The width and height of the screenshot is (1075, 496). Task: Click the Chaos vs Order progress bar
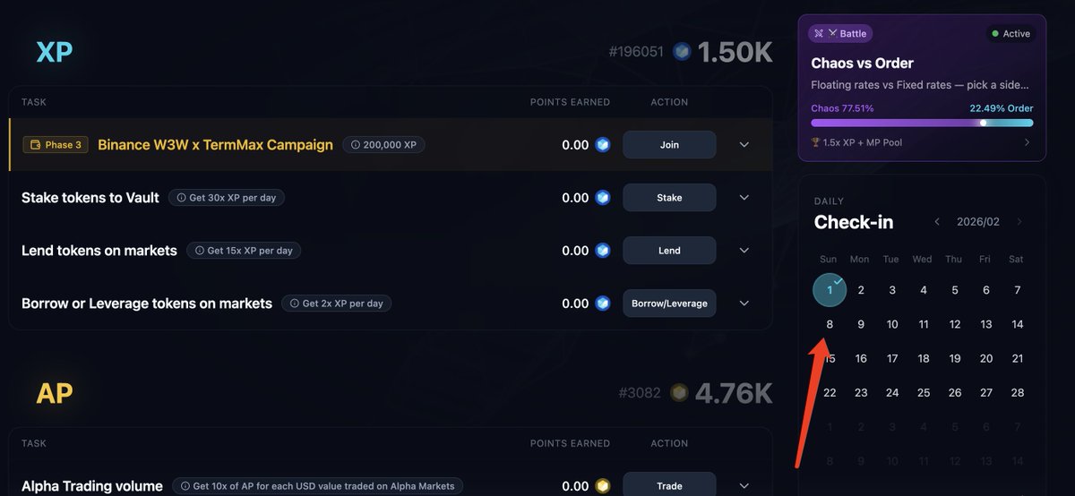(922, 123)
